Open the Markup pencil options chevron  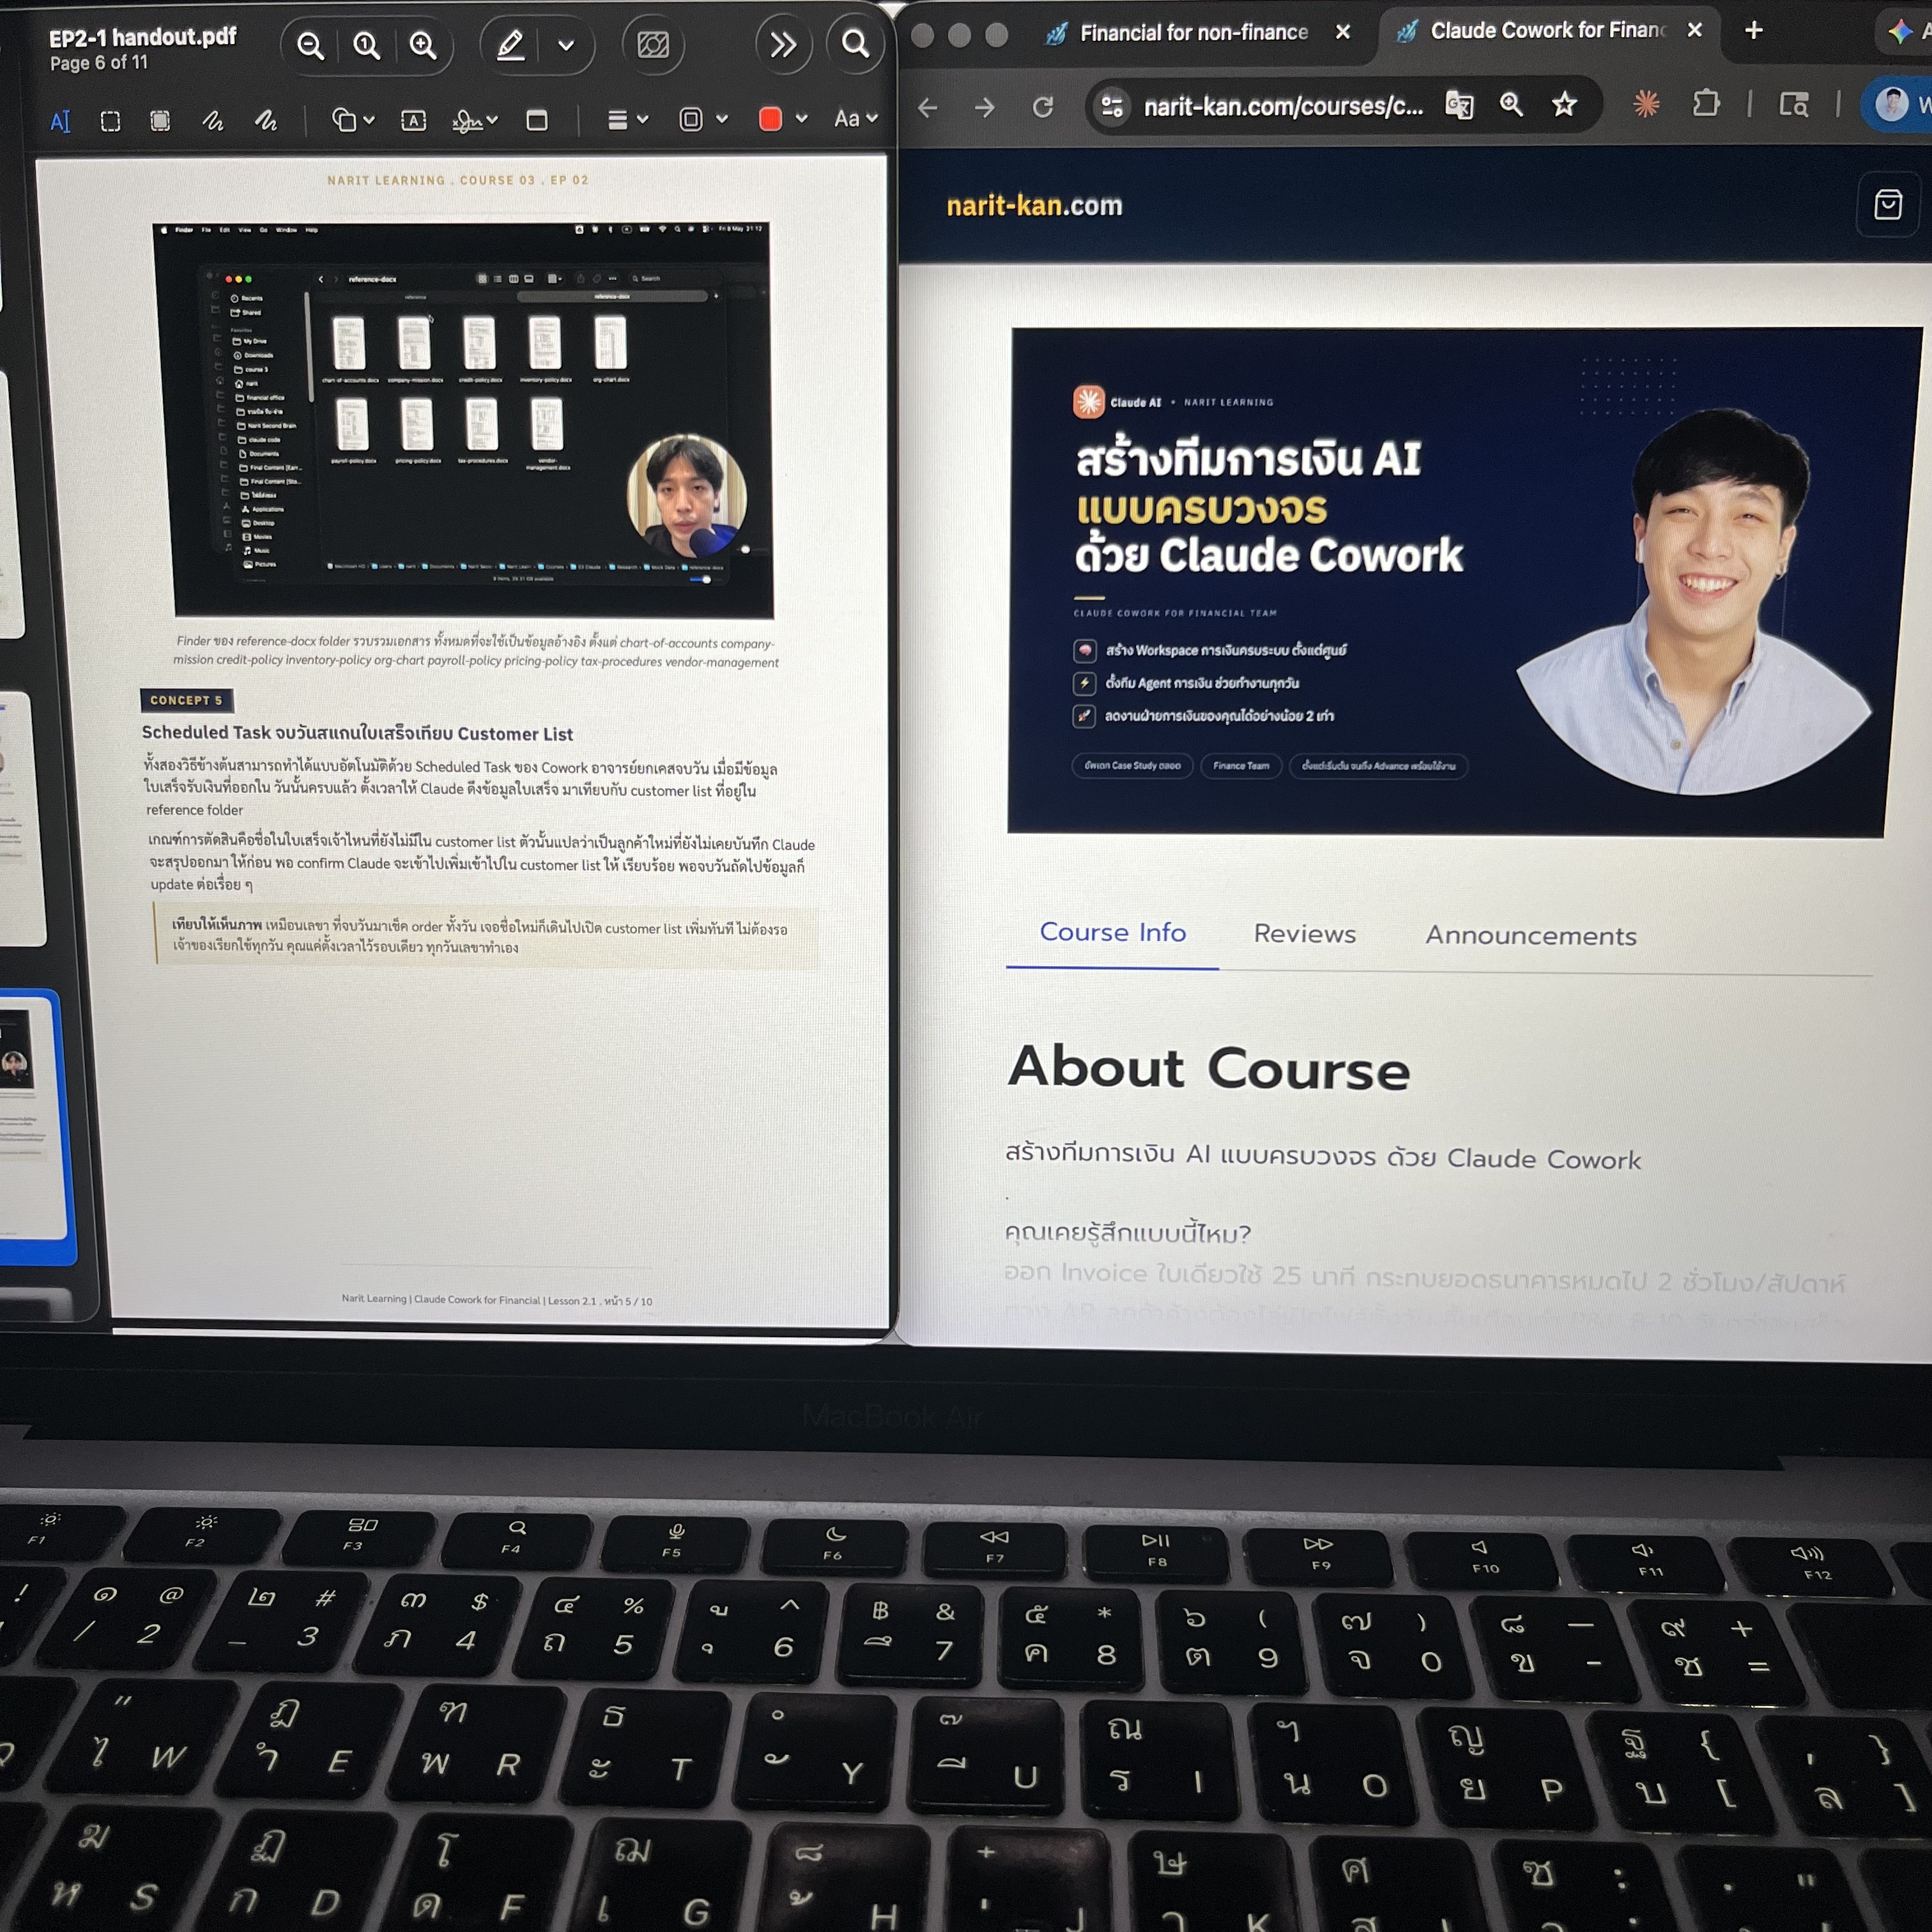click(x=566, y=46)
